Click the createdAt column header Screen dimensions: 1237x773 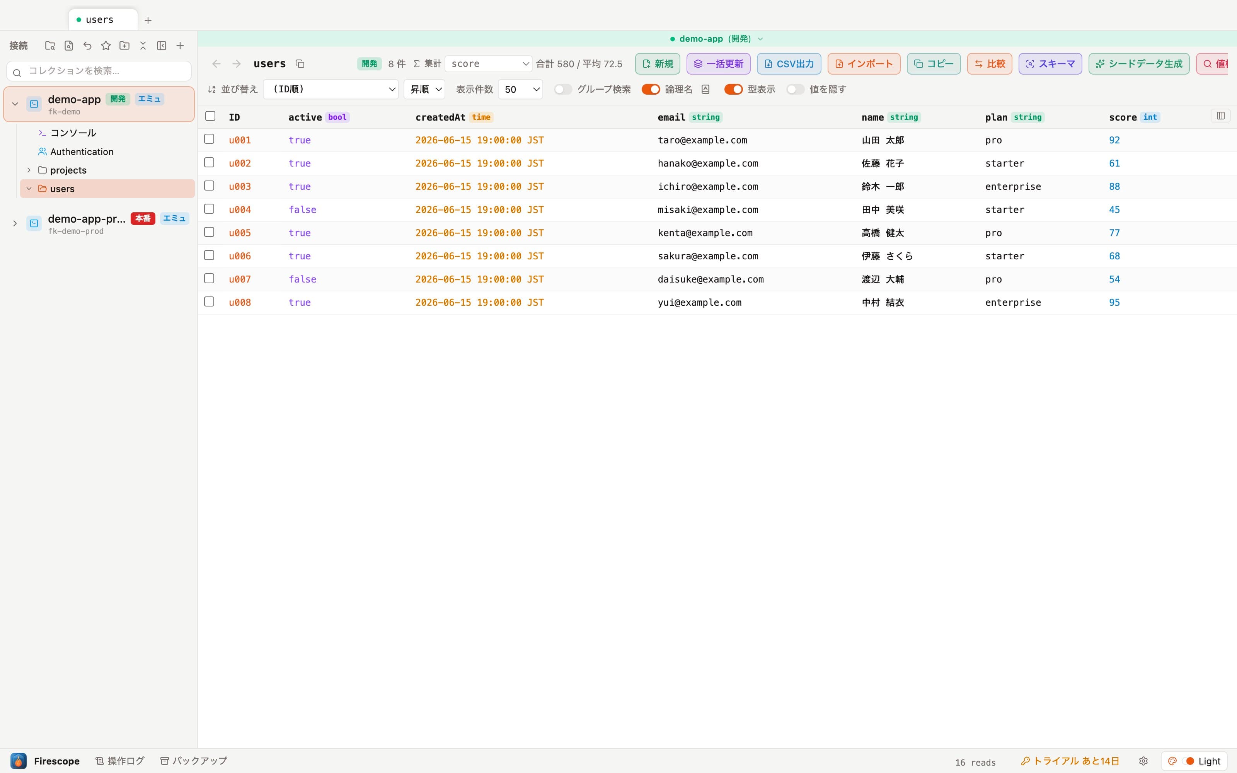[x=440, y=117]
